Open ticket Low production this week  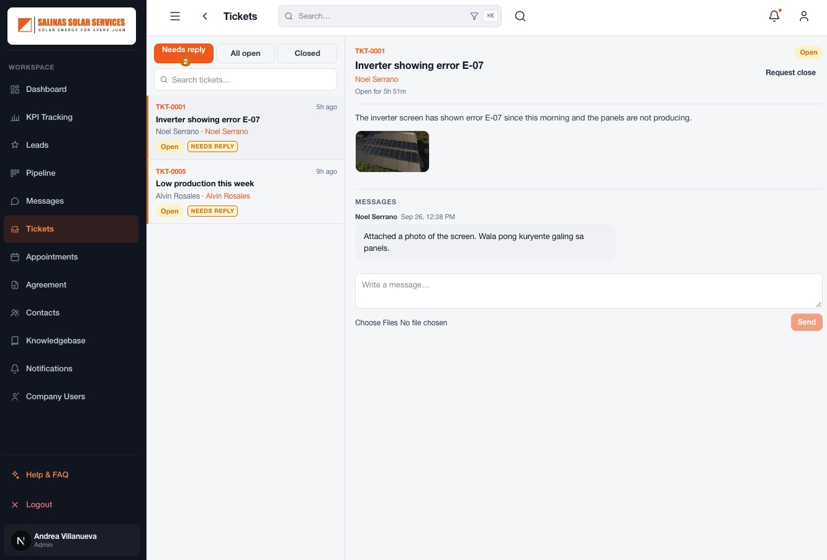[246, 192]
